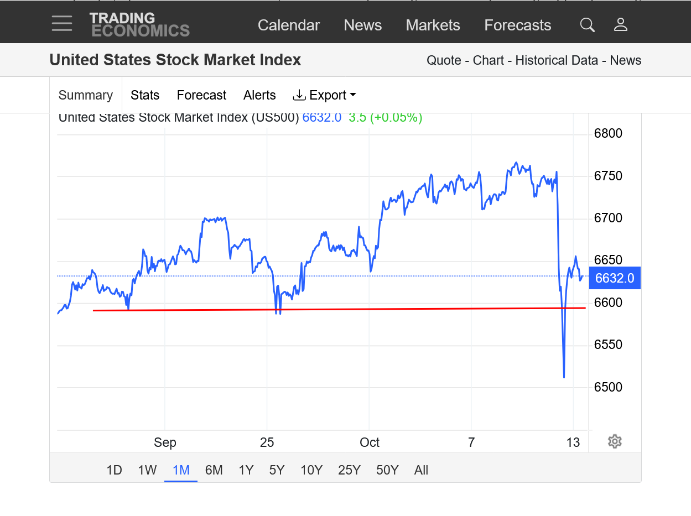
Task: Select the 1D chart time range
Action: 114,470
